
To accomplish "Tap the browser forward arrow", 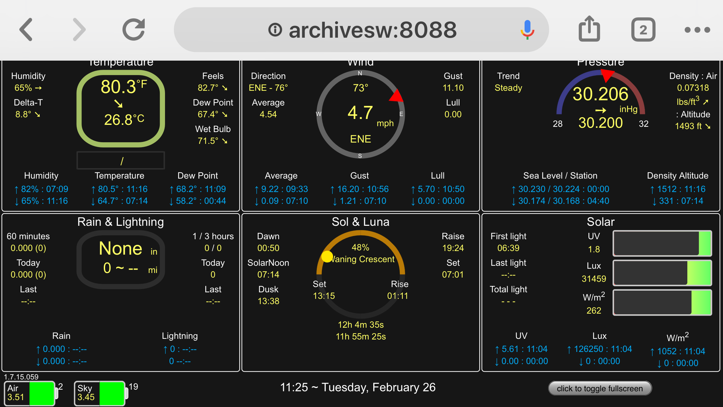I will pyautogui.click(x=79, y=30).
